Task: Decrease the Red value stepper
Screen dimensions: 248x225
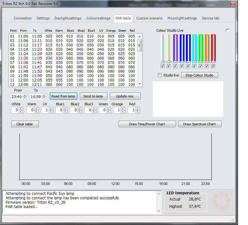Action: point(138,112)
